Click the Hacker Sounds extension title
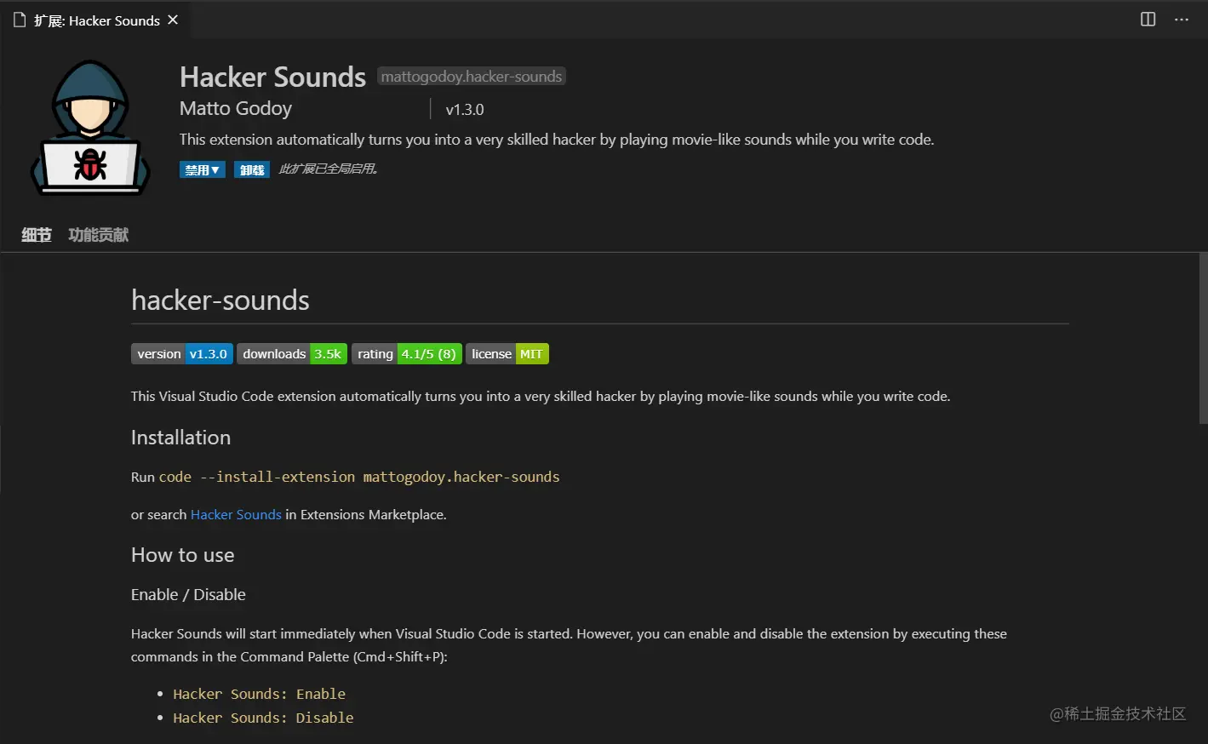The height and width of the screenshot is (744, 1208). click(272, 77)
